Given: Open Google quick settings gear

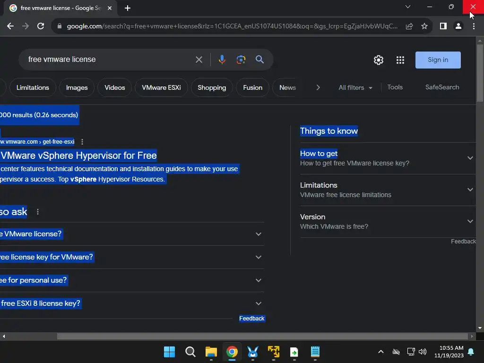Looking at the screenshot, I should click(x=379, y=60).
